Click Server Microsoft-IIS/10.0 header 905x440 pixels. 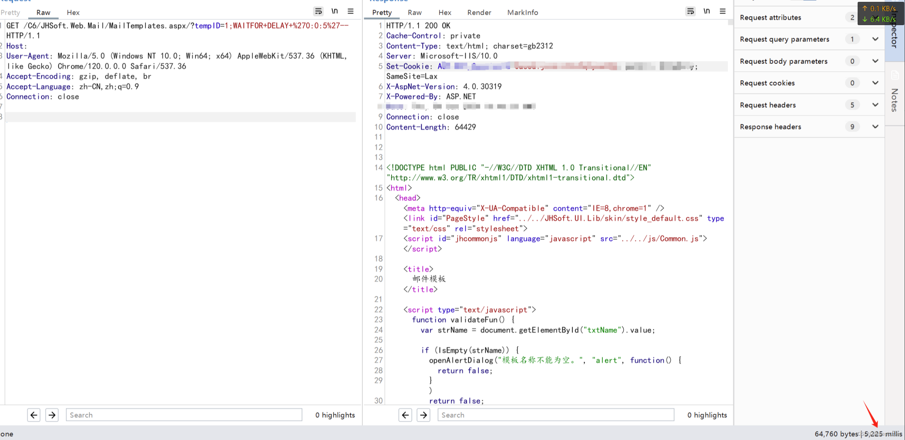point(442,56)
